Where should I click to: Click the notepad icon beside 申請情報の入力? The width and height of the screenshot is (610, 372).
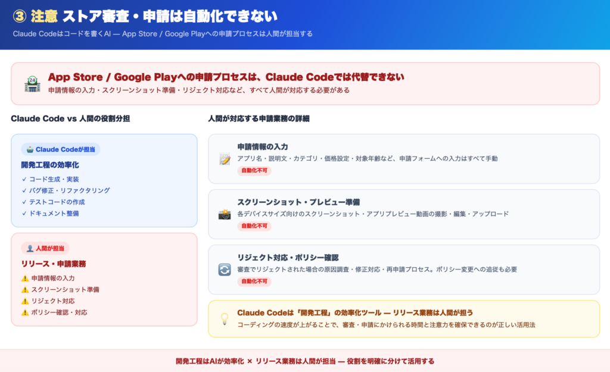click(225, 159)
